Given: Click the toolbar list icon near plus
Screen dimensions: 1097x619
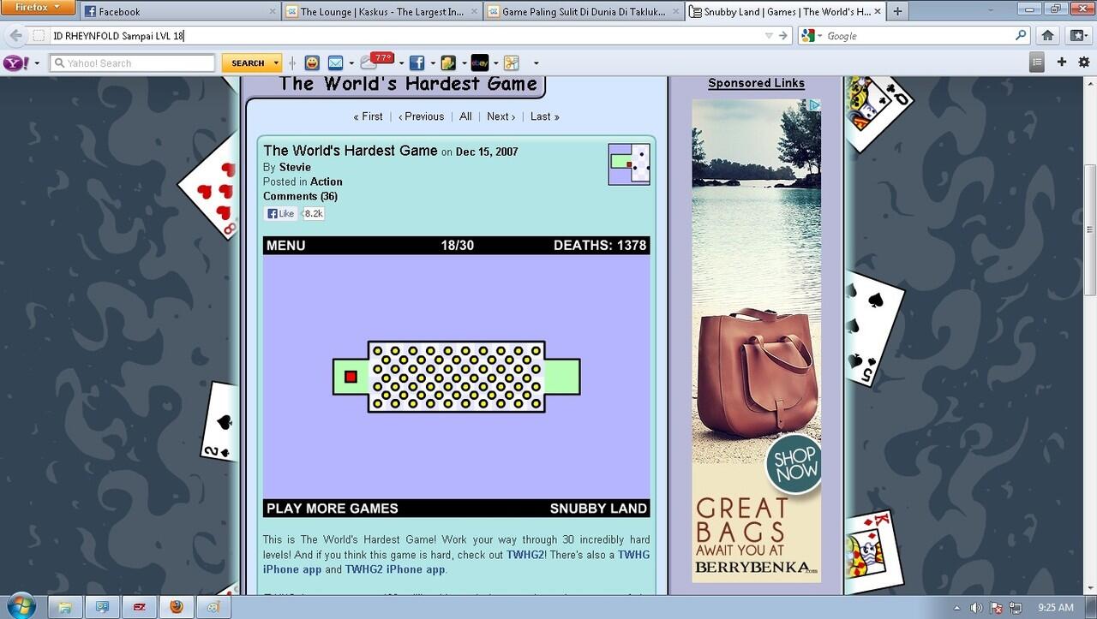Looking at the screenshot, I should 1038,62.
